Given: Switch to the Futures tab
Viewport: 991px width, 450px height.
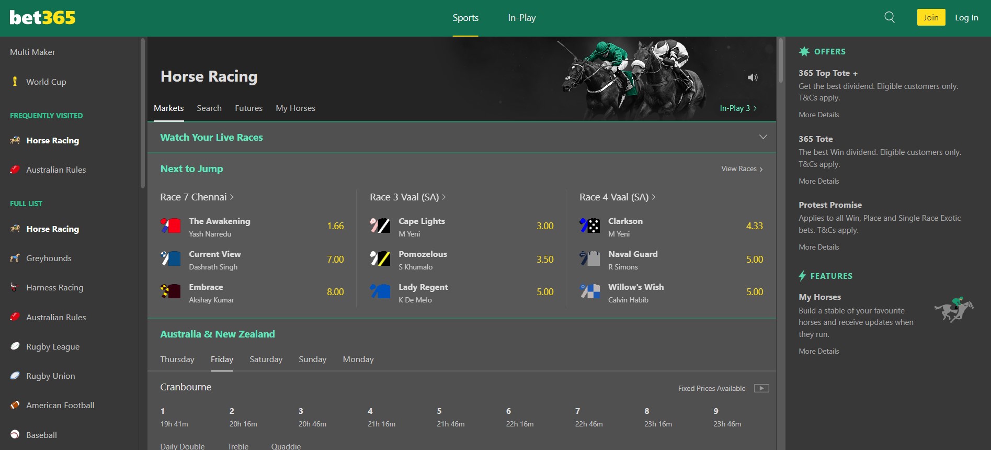Looking at the screenshot, I should point(248,108).
